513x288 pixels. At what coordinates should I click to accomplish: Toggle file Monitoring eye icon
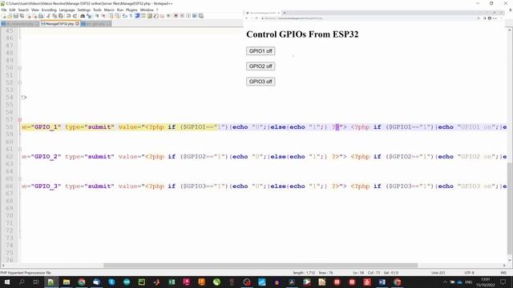point(169,16)
